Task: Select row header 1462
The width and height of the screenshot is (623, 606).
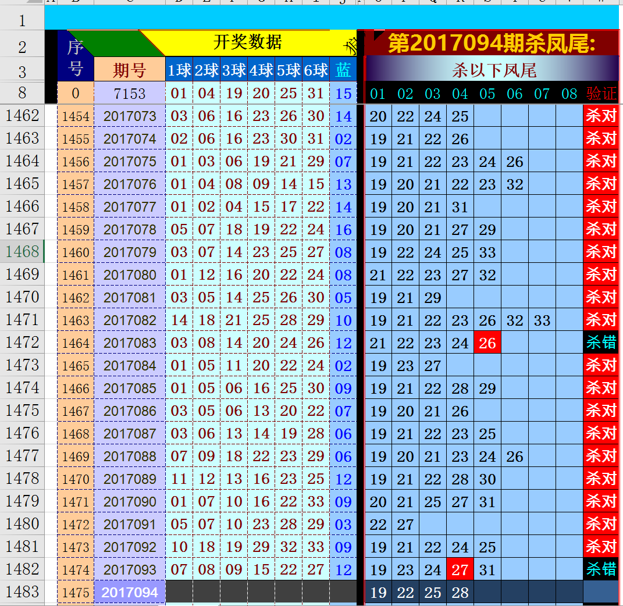Action: point(22,116)
